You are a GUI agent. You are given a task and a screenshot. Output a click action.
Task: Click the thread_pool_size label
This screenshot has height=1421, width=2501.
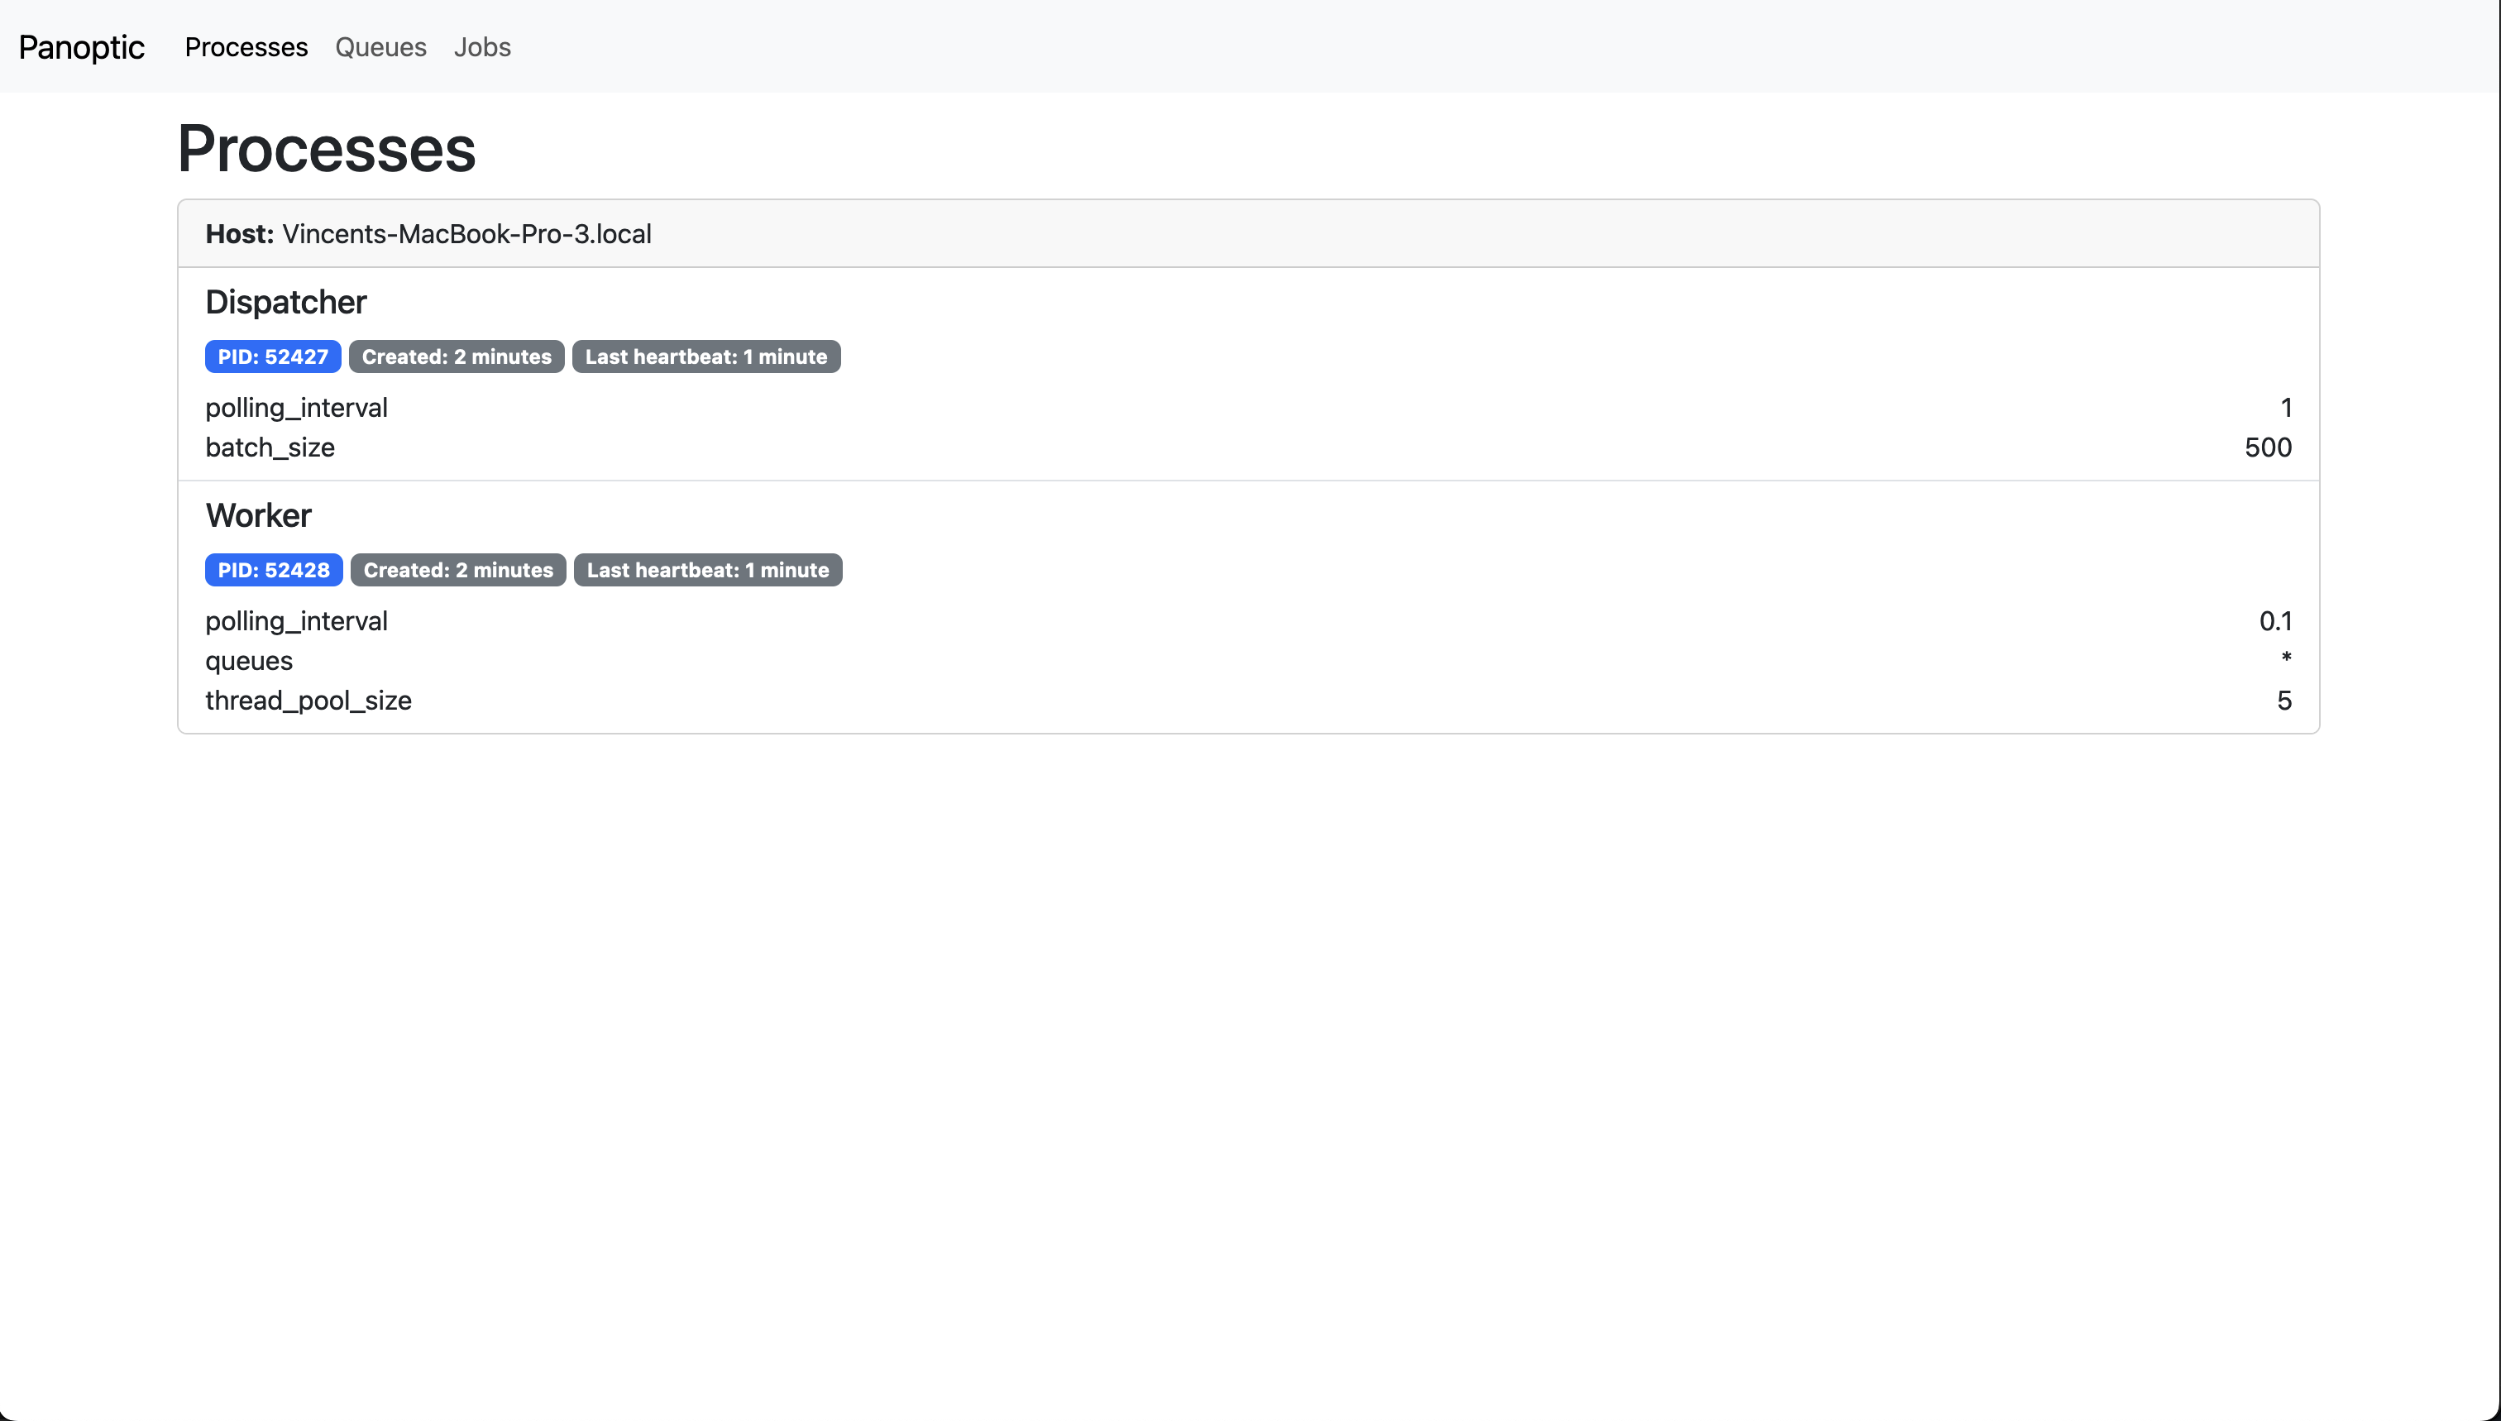point(308,701)
